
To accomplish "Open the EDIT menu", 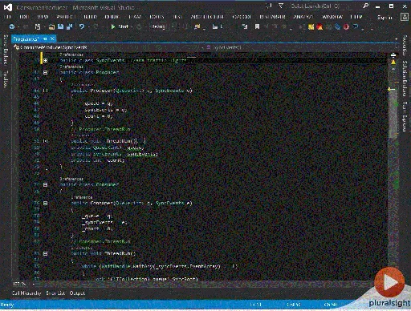I will [24, 17].
